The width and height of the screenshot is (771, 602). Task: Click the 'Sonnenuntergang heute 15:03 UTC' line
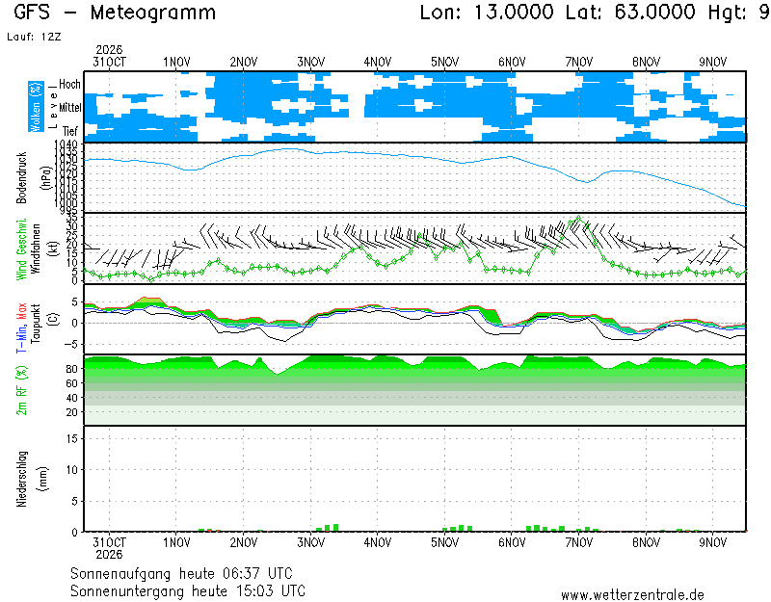(188, 590)
